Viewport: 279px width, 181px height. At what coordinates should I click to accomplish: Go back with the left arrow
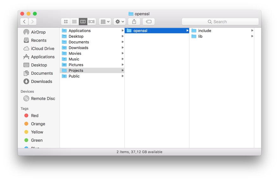24,22
